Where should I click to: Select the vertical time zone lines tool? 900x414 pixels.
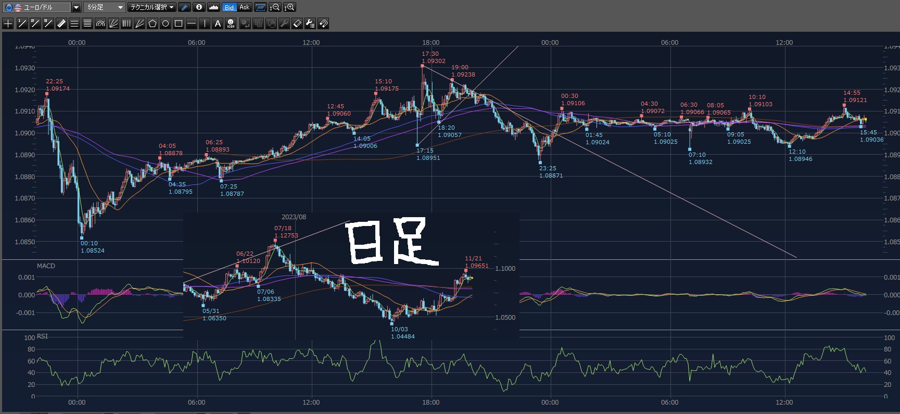[126, 23]
